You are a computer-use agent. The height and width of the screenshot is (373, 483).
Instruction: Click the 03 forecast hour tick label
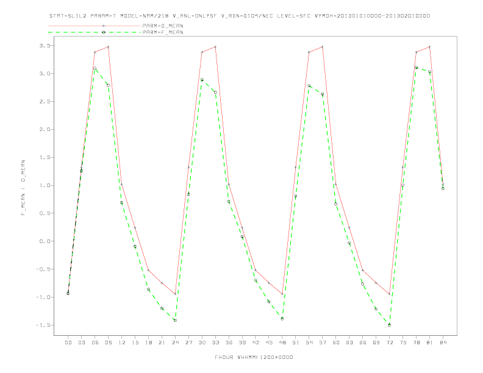coord(81,343)
